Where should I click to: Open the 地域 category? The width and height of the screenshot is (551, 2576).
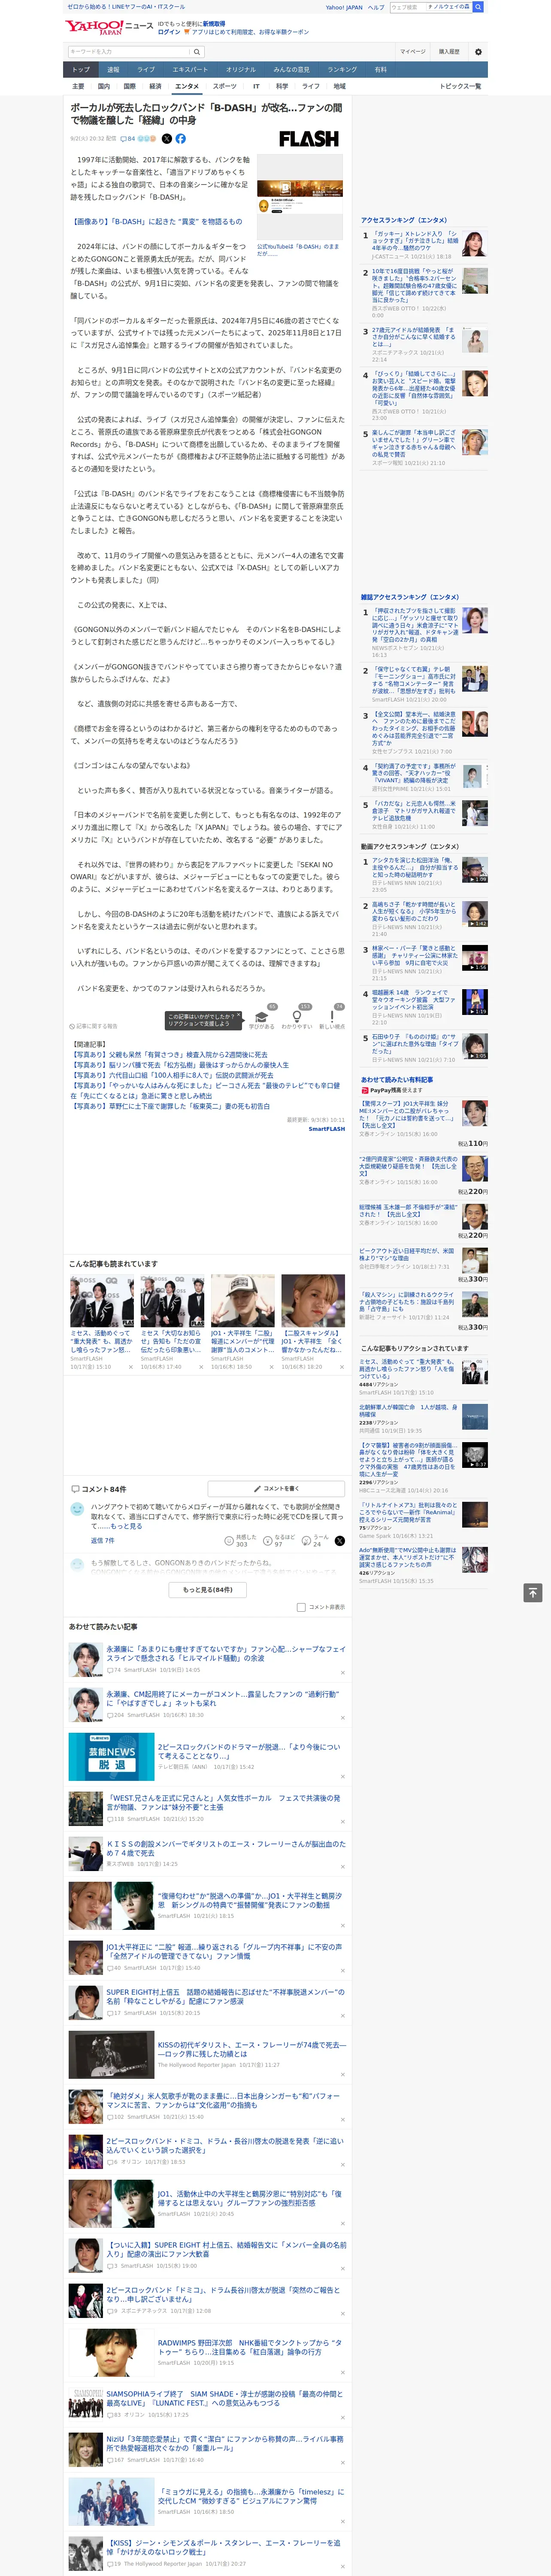339,86
